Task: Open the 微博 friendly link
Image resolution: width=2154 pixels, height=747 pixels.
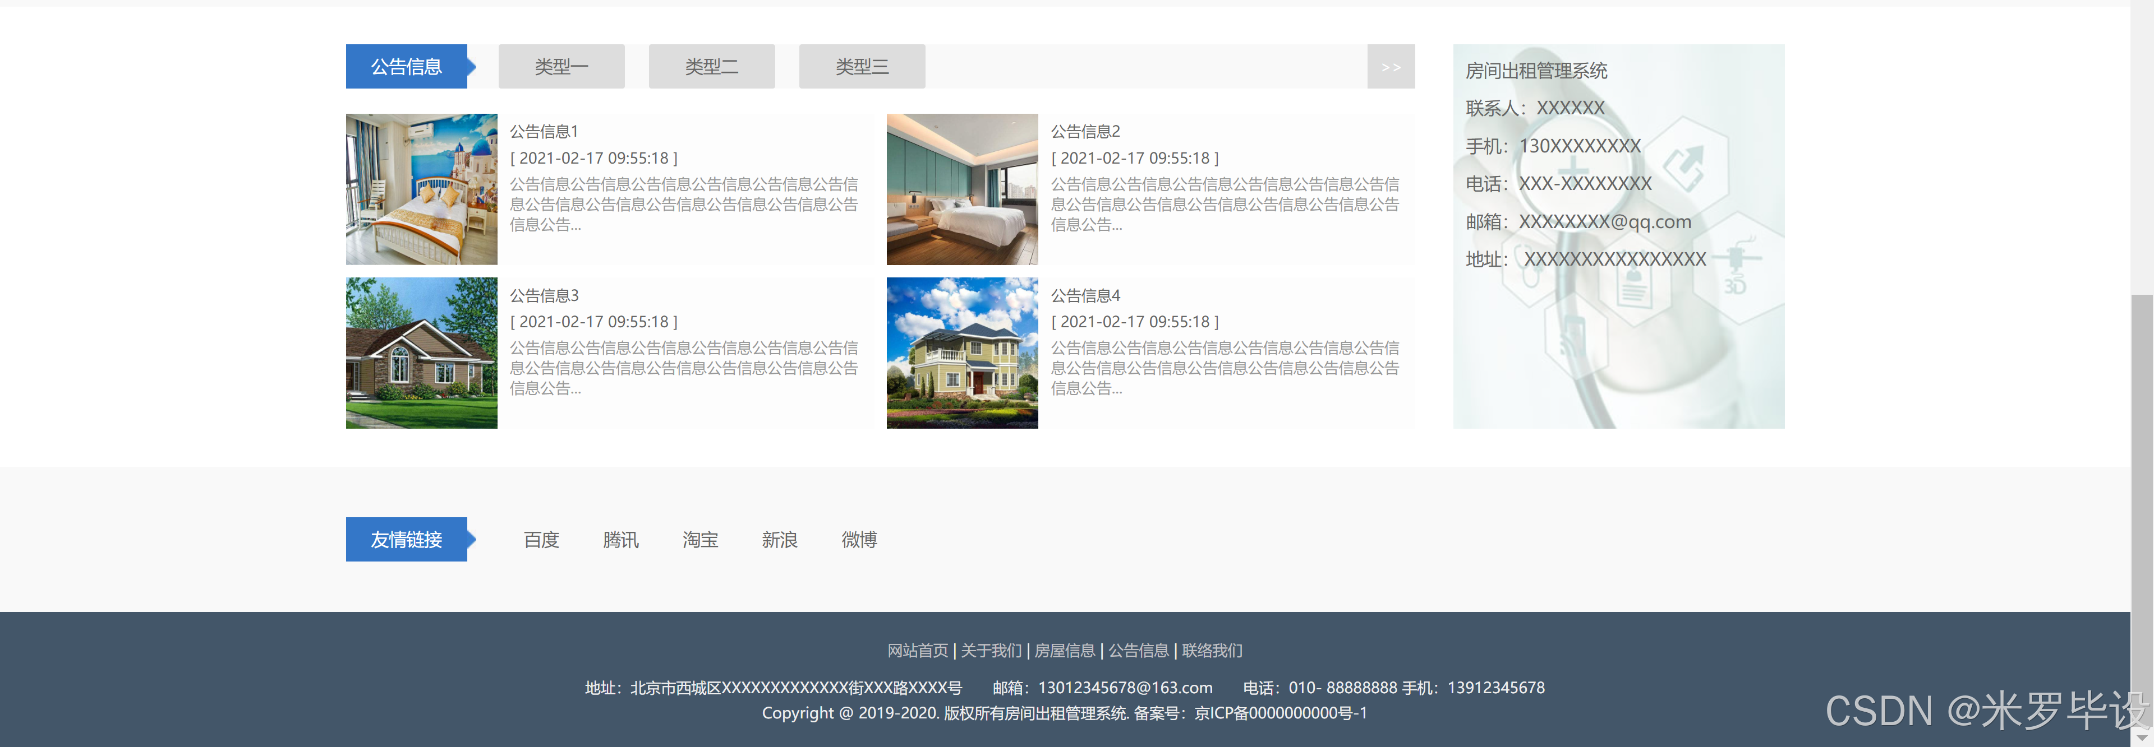Action: [859, 540]
